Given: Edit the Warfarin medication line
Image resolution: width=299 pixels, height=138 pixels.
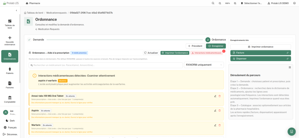Looking at the screenshot, I should [215, 125].
